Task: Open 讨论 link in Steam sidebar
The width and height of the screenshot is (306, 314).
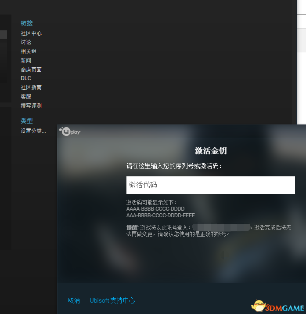Action: [x=26, y=42]
